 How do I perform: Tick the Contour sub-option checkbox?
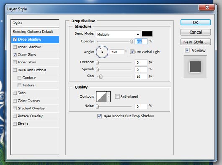[19, 78]
